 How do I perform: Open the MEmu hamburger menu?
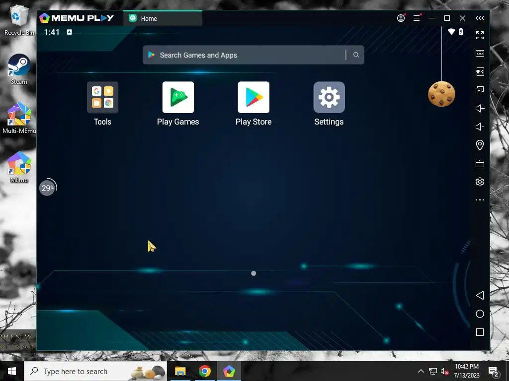click(417, 18)
